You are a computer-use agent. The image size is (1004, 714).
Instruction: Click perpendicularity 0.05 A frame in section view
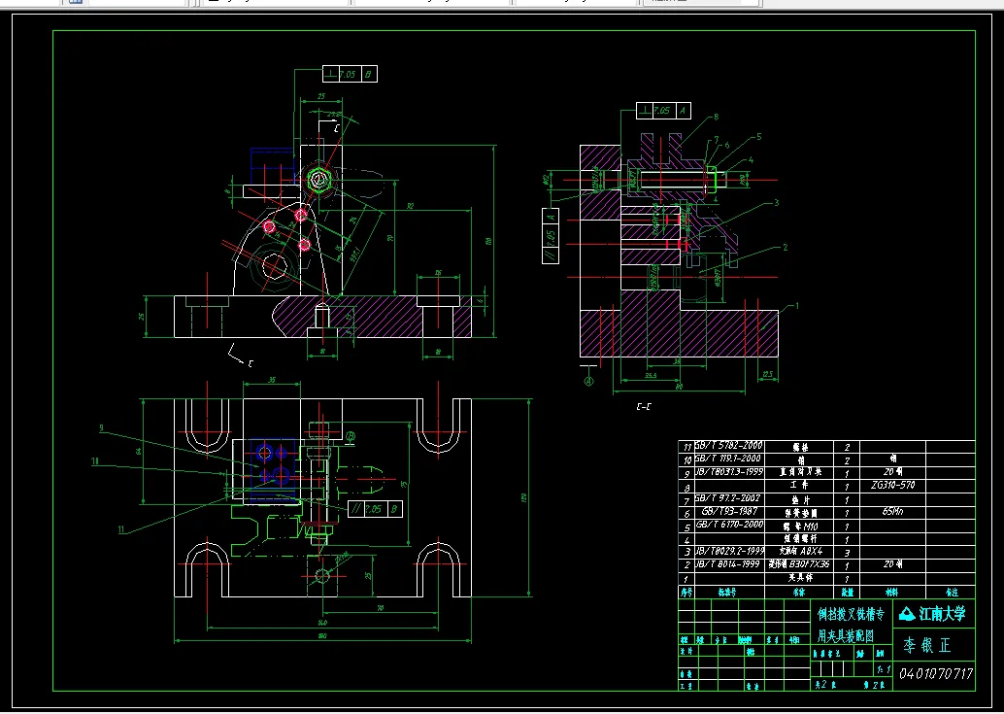pyautogui.click(x=663, y=111)
